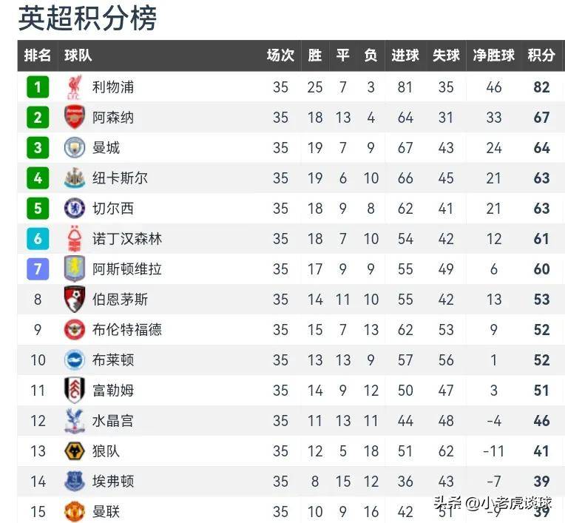Sort by 净胜球 column header
565x523 pixels.
(x=494, y=55)
